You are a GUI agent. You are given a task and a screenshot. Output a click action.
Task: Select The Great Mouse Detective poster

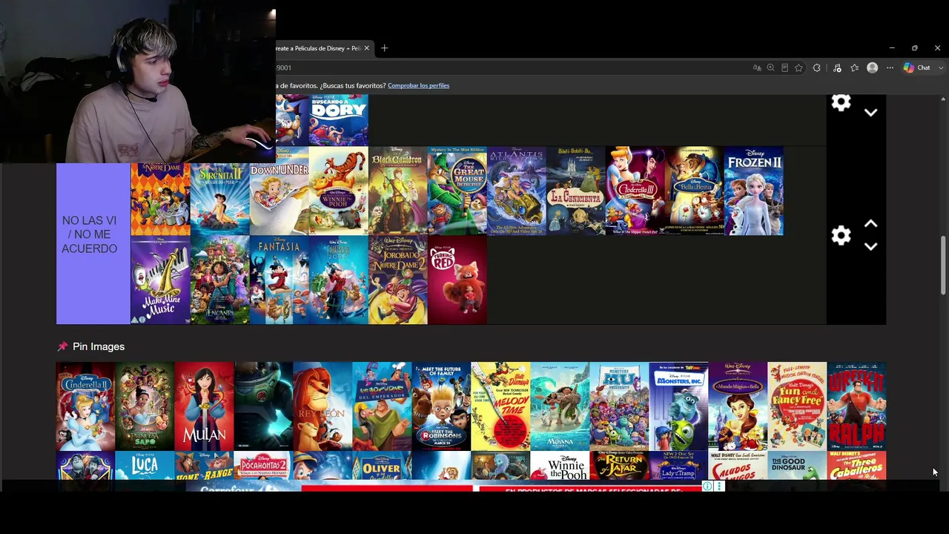click(x=457, y=191)
